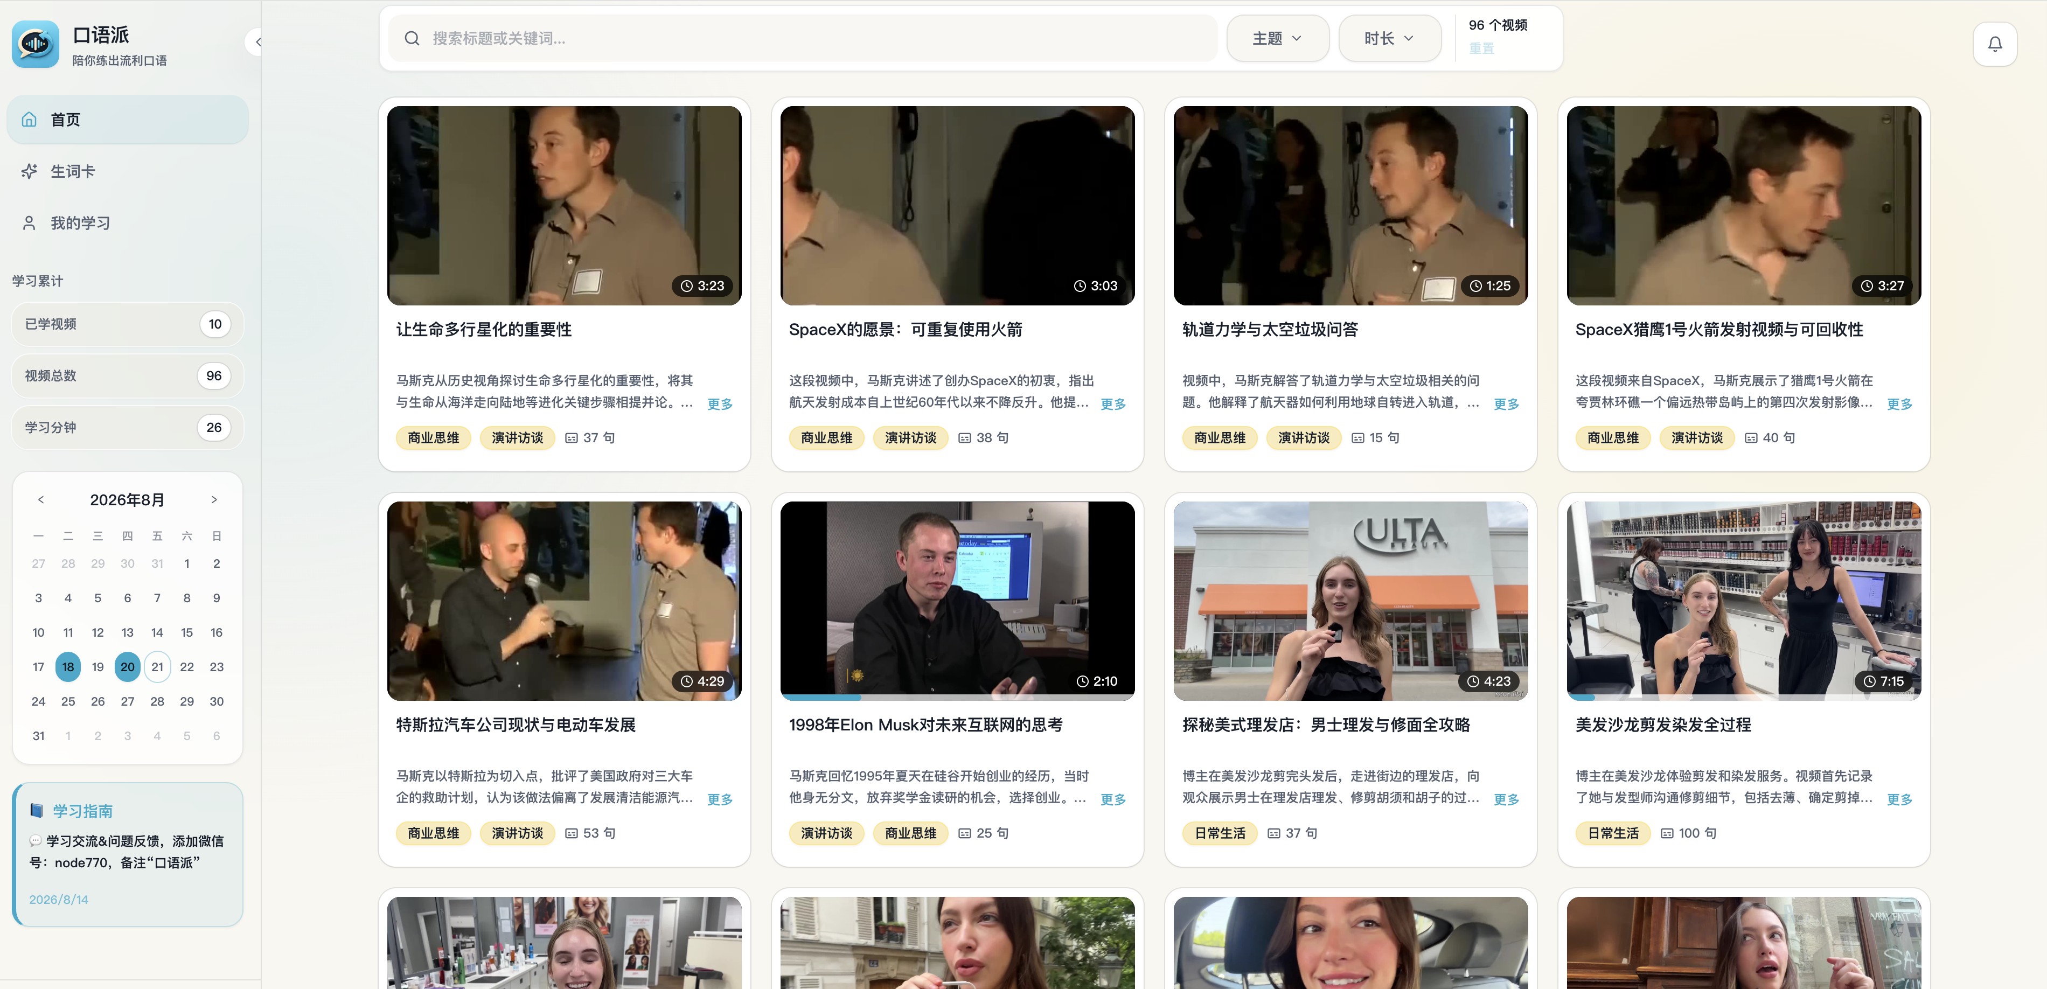Click the 日常生活 tag on 探秘美式理发店 card

tap(1220, 833)
